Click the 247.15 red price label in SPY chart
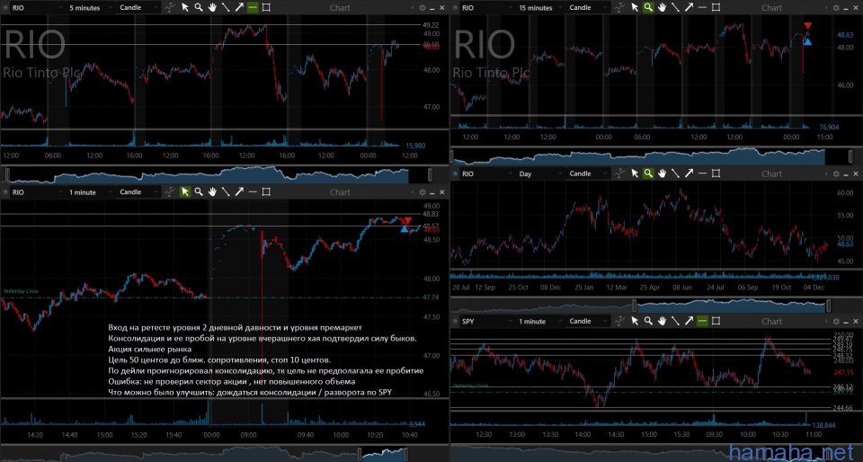 pos(843,372)
